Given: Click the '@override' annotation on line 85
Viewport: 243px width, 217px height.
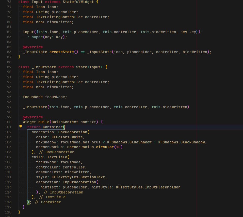Looking at the screenshot, I should [33, 47].
